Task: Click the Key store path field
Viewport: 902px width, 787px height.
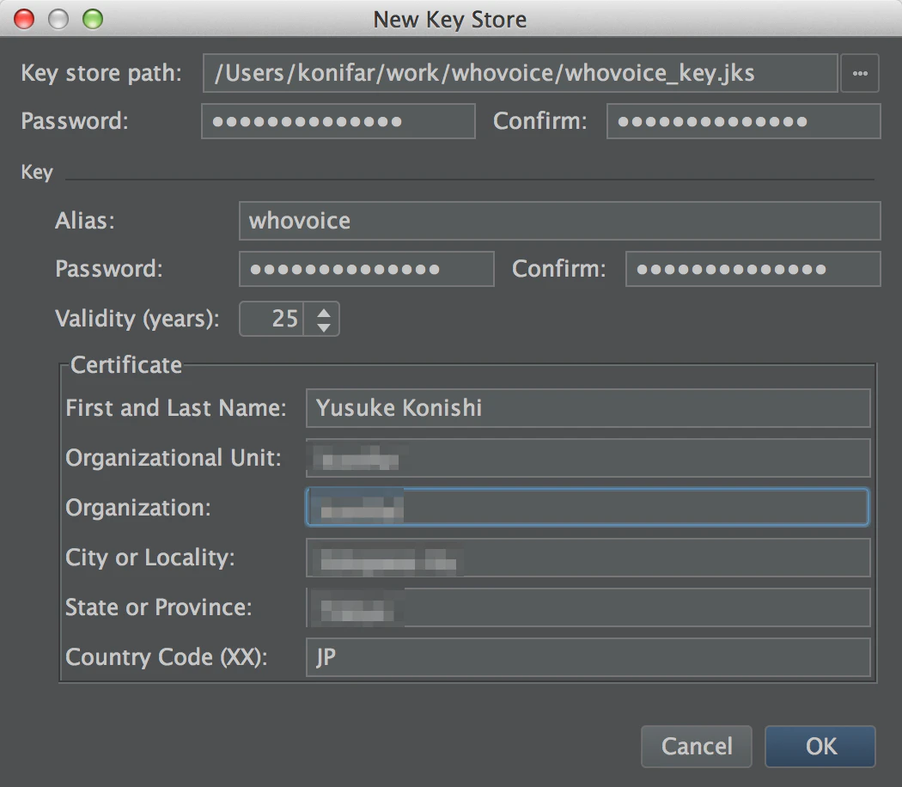Action: click(x=520, y=73)
